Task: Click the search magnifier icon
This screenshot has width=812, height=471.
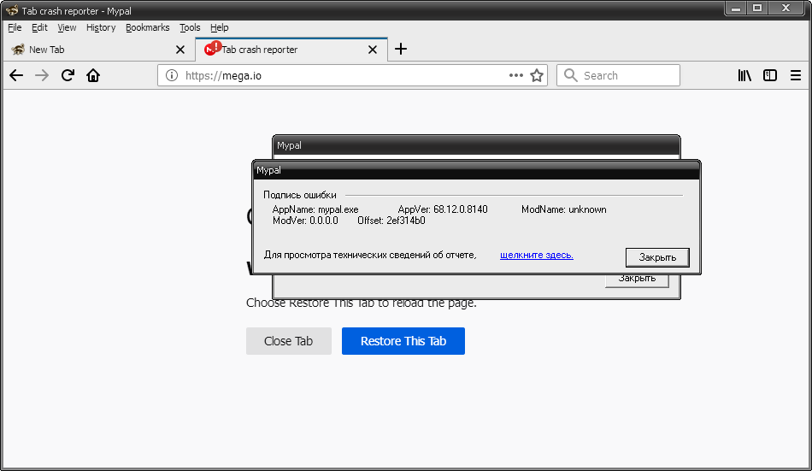Action: tap(571, 75)
